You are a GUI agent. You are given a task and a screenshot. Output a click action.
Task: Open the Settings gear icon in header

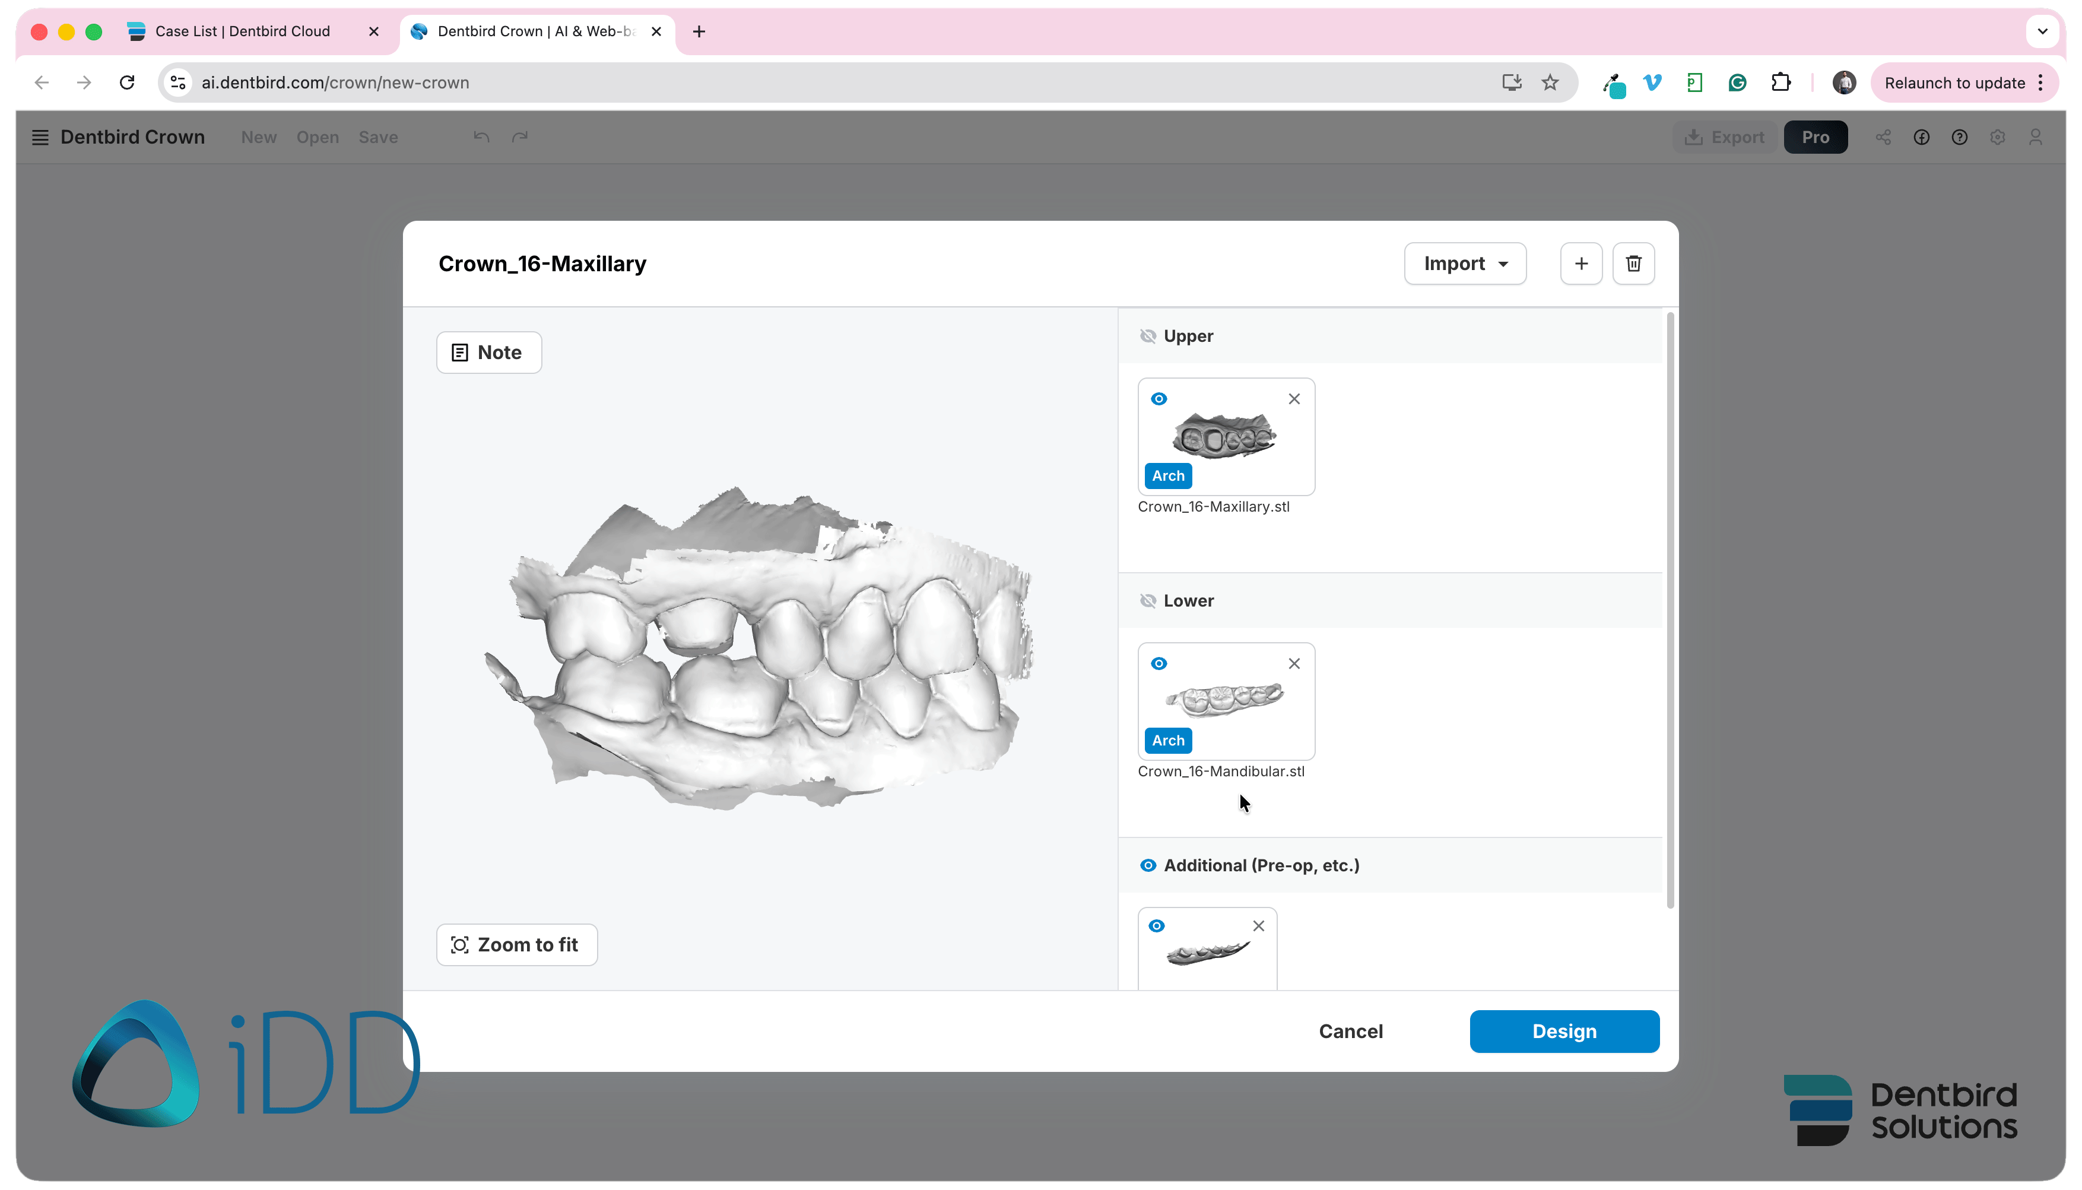[1998, 137]
